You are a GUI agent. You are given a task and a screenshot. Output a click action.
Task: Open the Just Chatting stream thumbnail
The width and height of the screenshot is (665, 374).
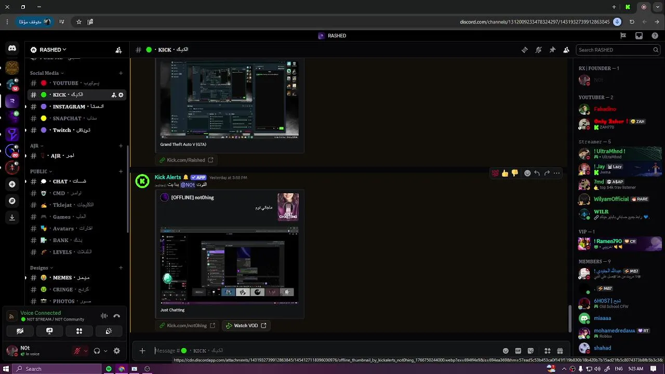229,265
